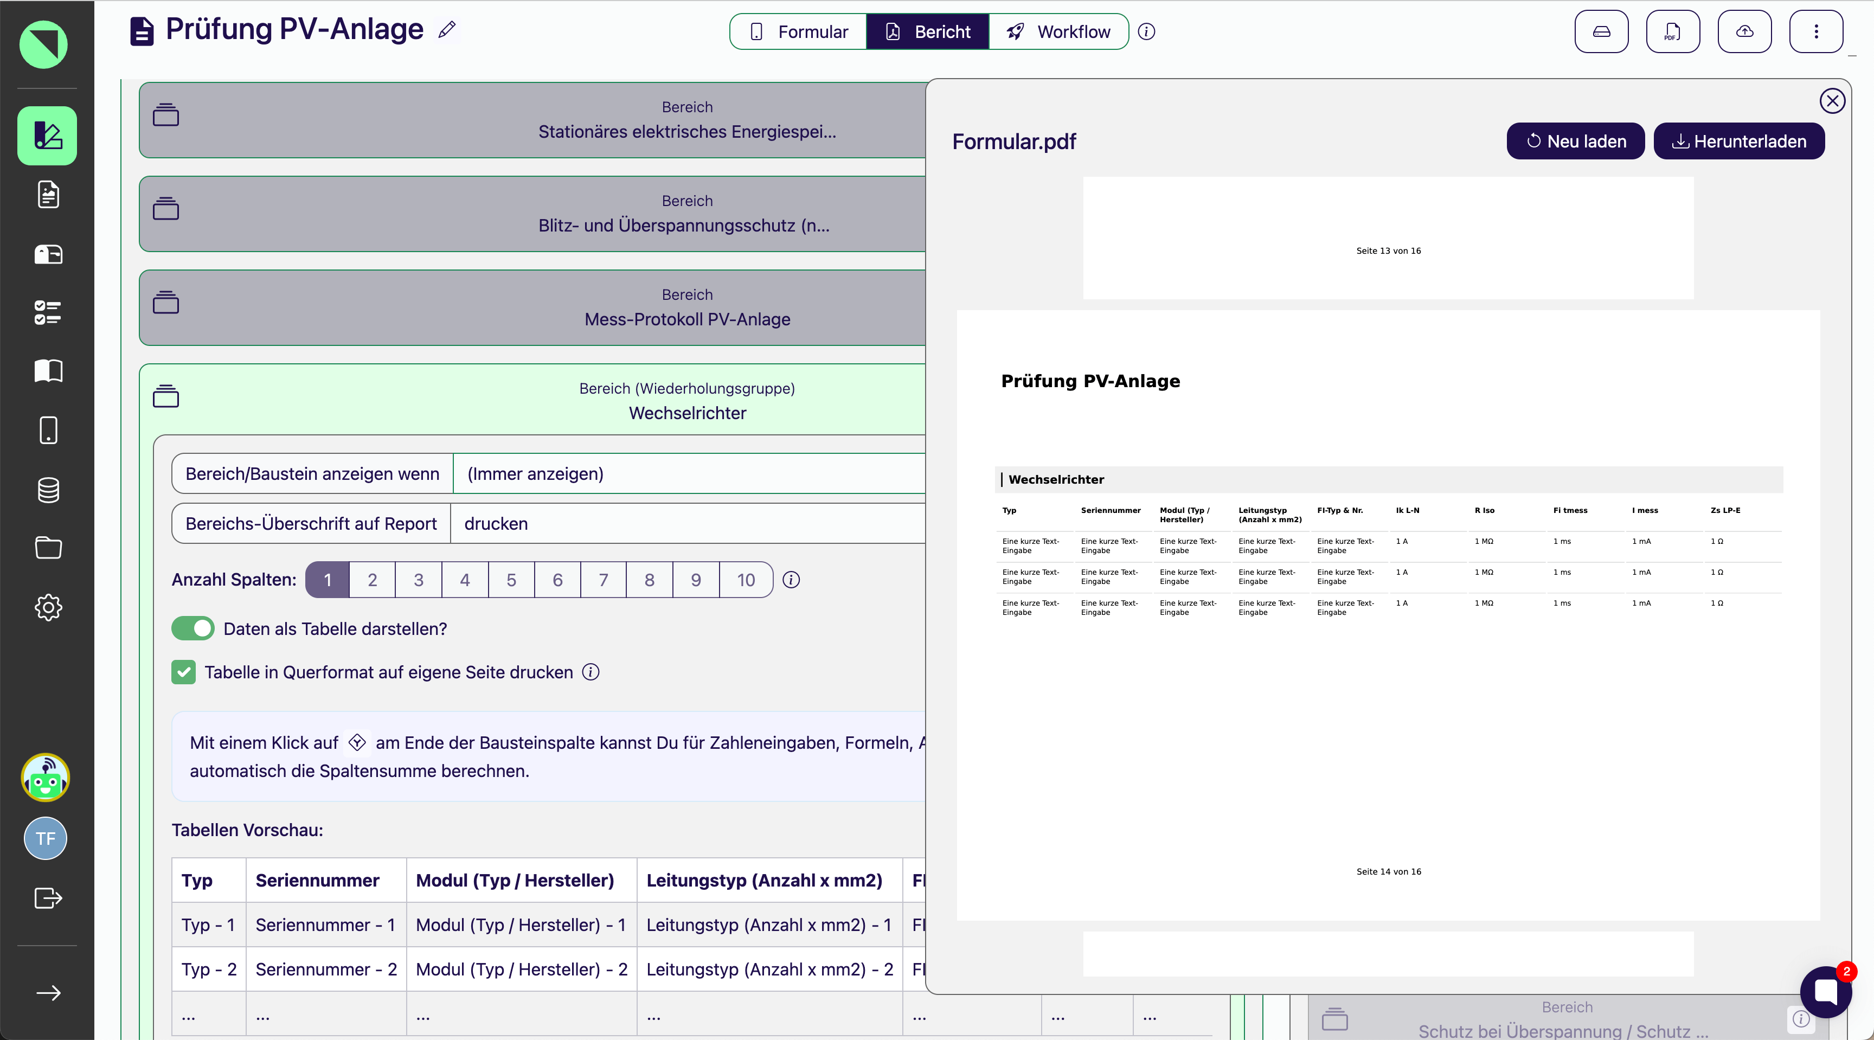The image size is (1874, 1040).
Task: Switch to the Formular tab
Action: [799, 31]
